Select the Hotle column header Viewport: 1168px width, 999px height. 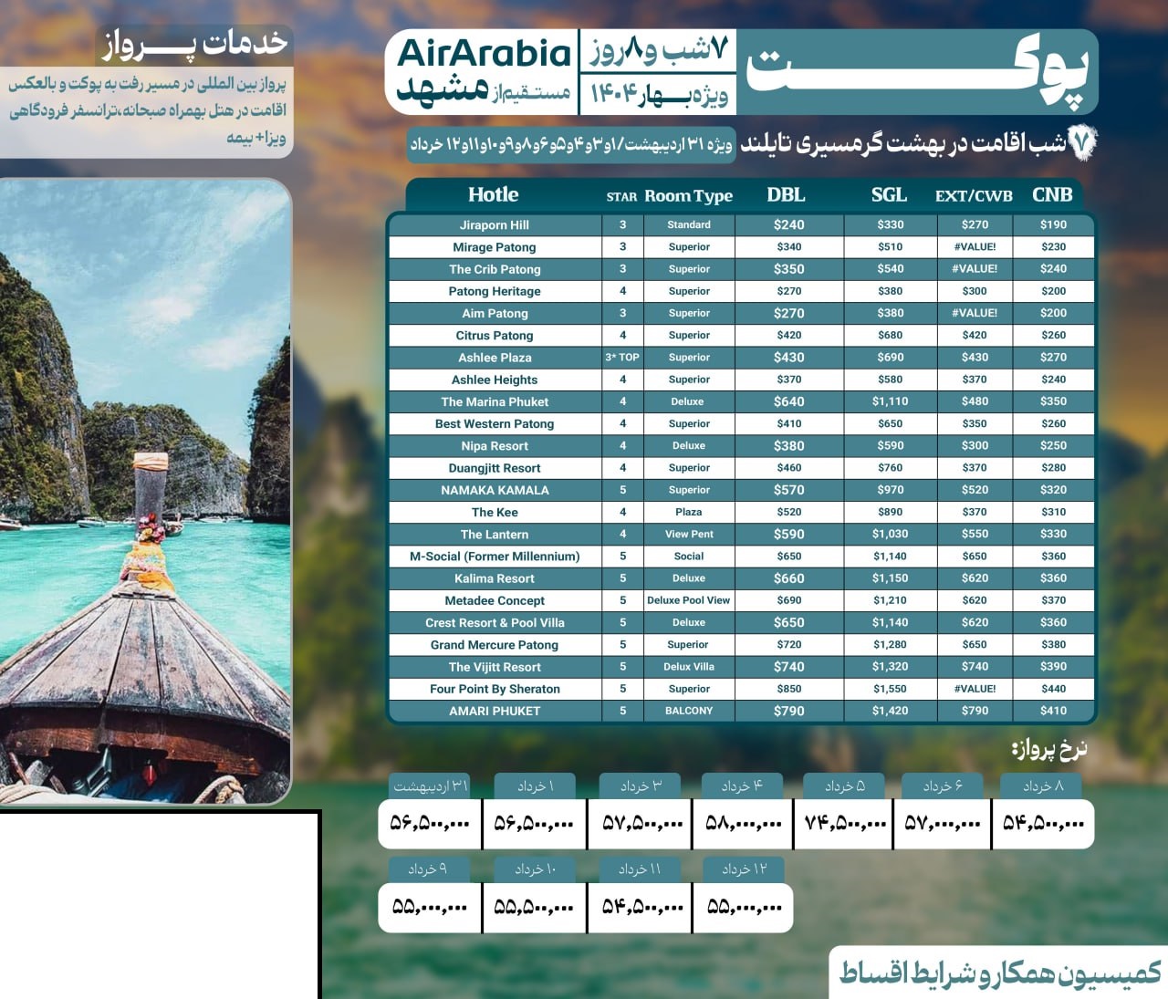click(x=493, y=194)
